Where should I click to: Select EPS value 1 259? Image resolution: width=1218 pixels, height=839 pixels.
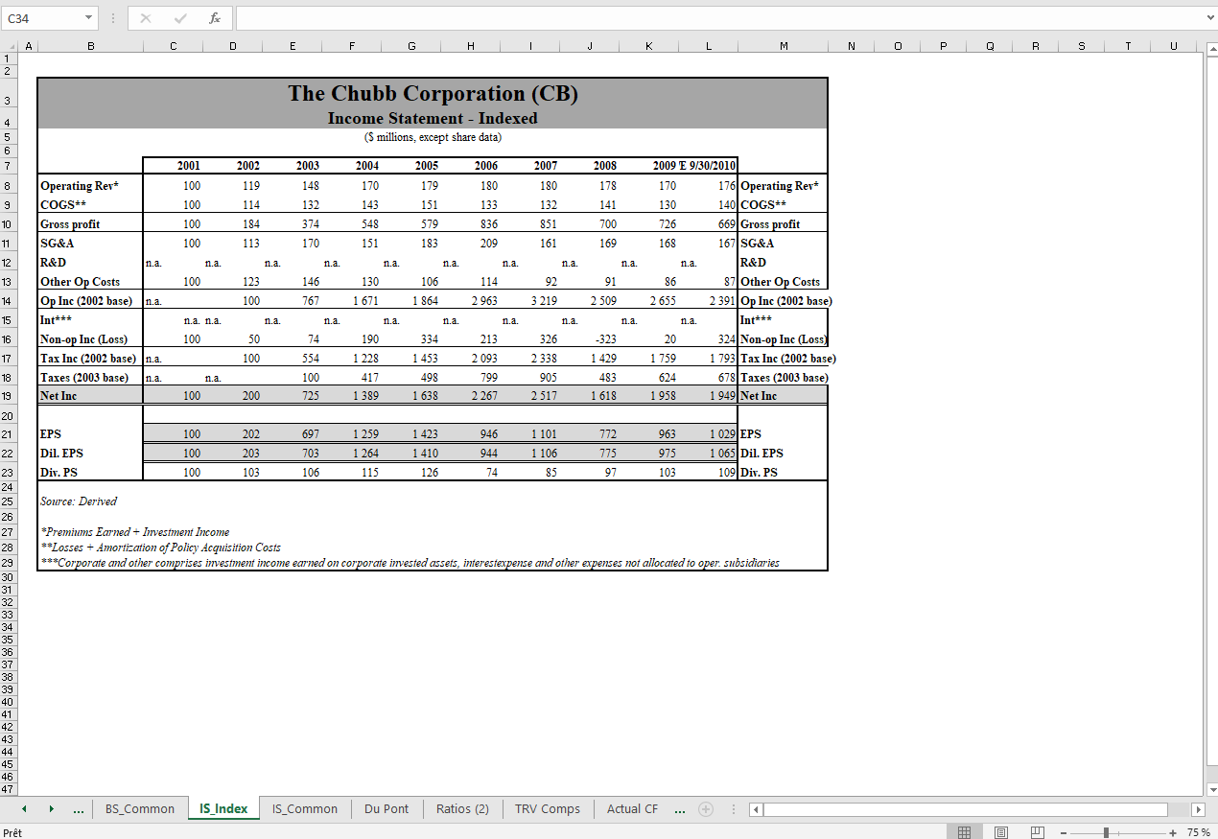click(352, 434)
